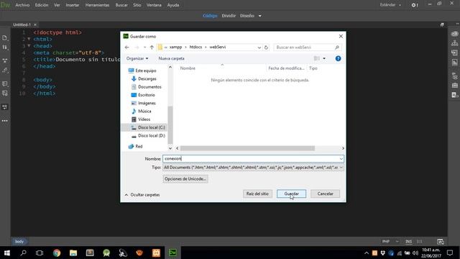Open the real-time preview status bar icon
Image resolution: width=460 pixels, height=259 pixels.
click(x=440, y=242)
